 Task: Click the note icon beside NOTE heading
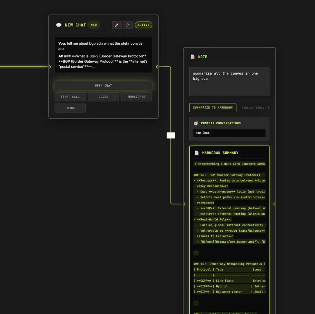tap(193, 57)
